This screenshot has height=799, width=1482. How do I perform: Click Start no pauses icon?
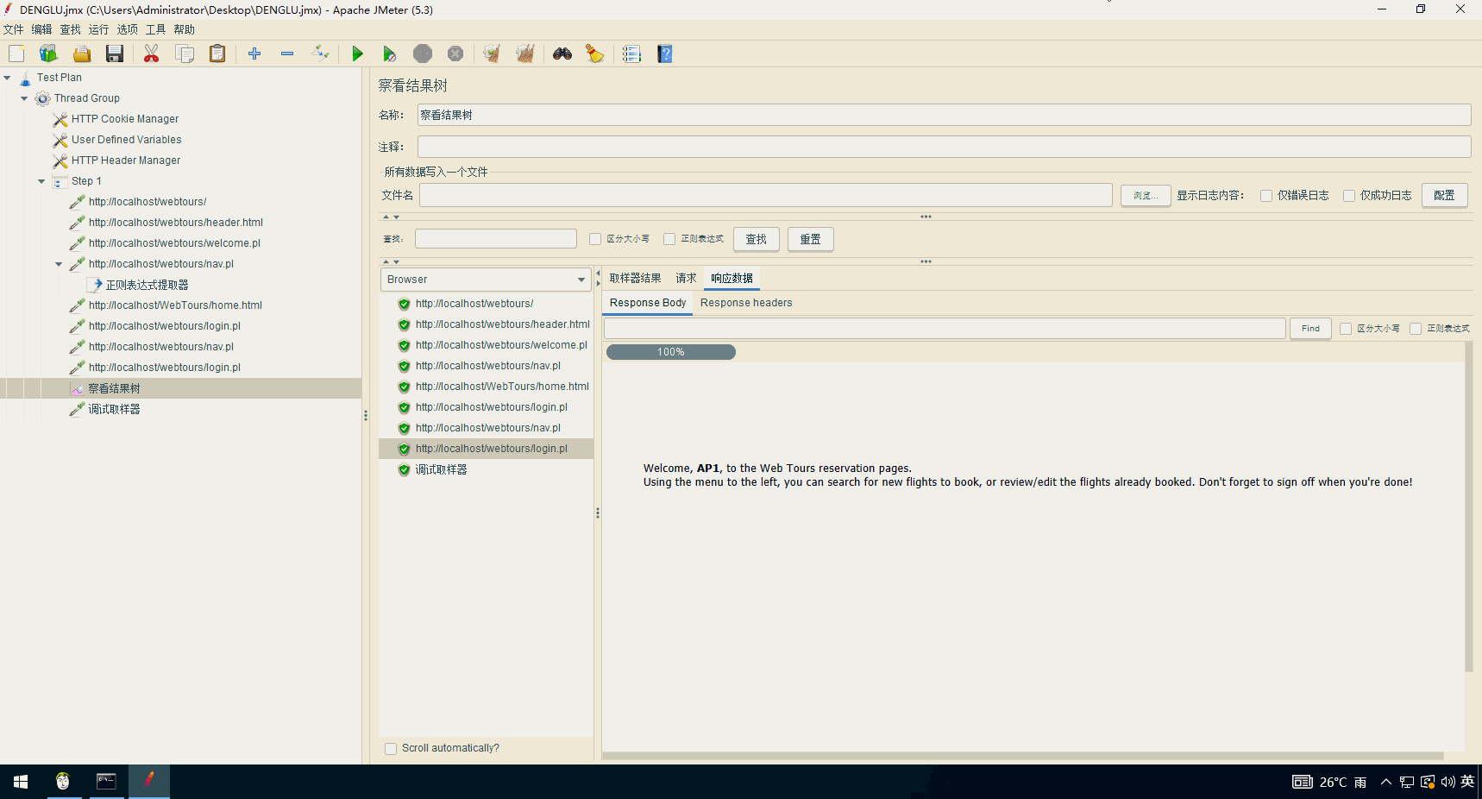click(390, 53)
